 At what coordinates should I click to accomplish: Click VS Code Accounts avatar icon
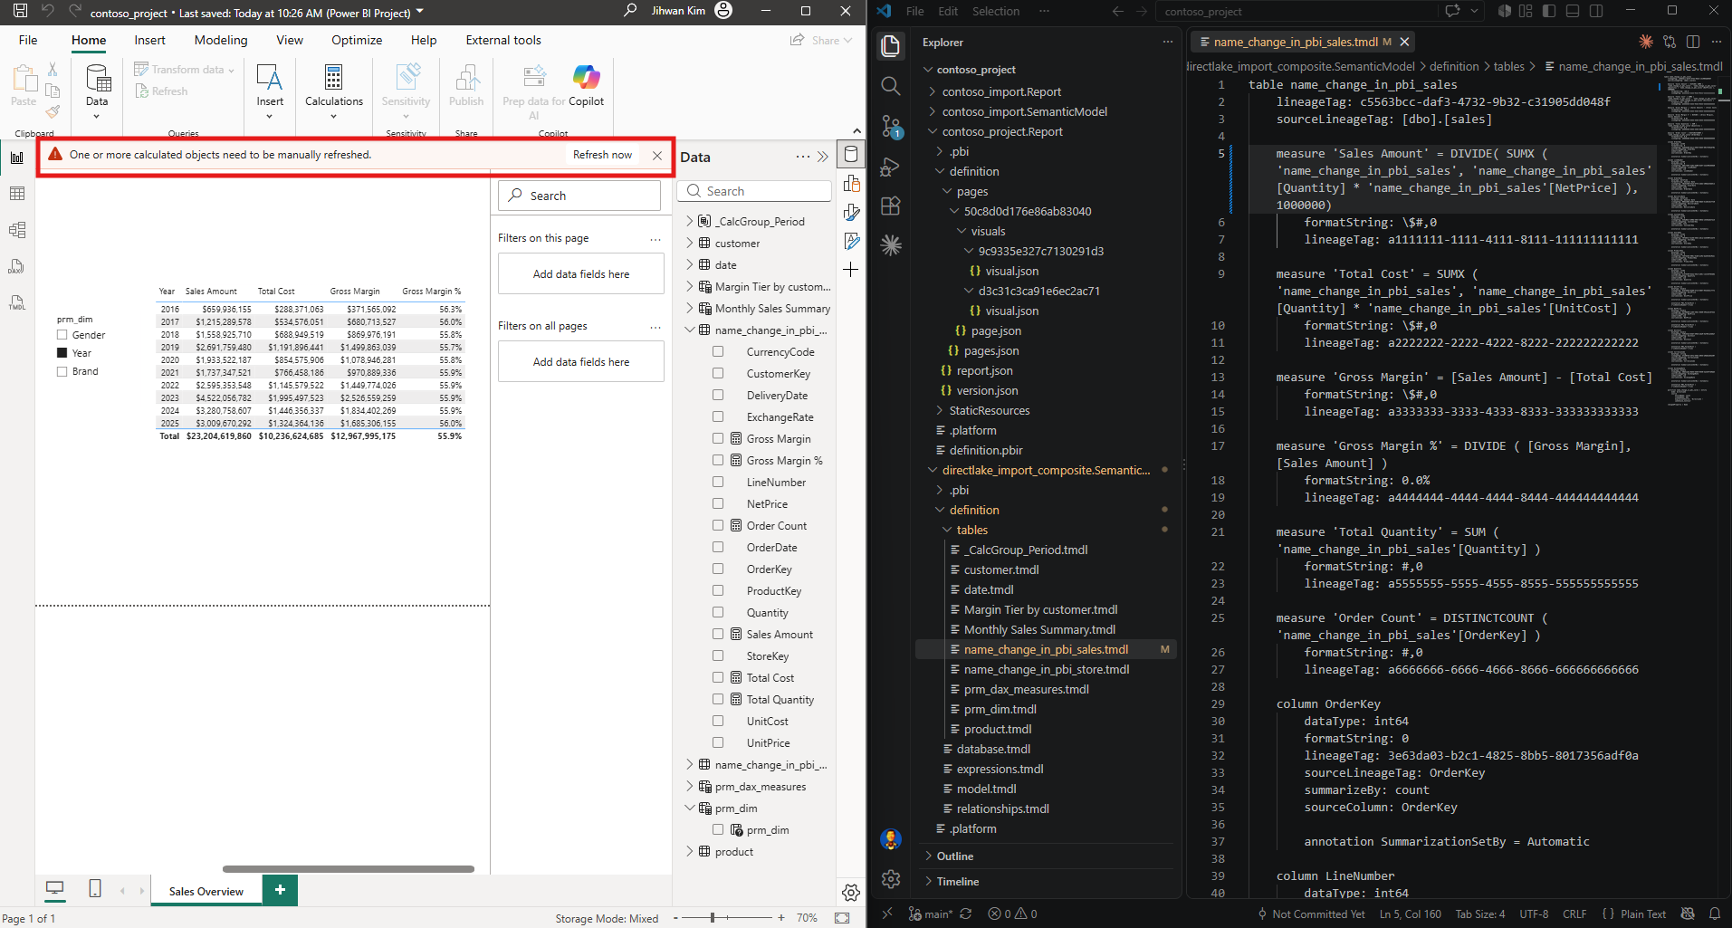pos(891,839)
